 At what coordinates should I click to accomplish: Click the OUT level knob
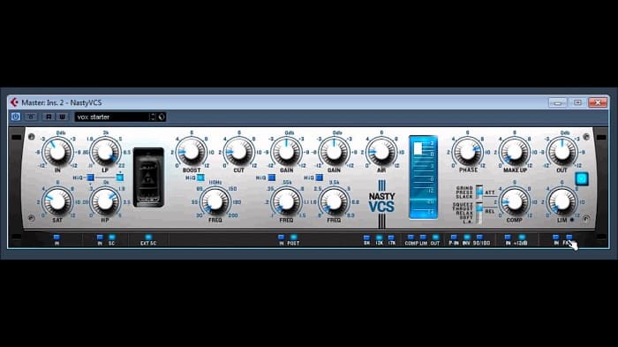tap(562, 152)
